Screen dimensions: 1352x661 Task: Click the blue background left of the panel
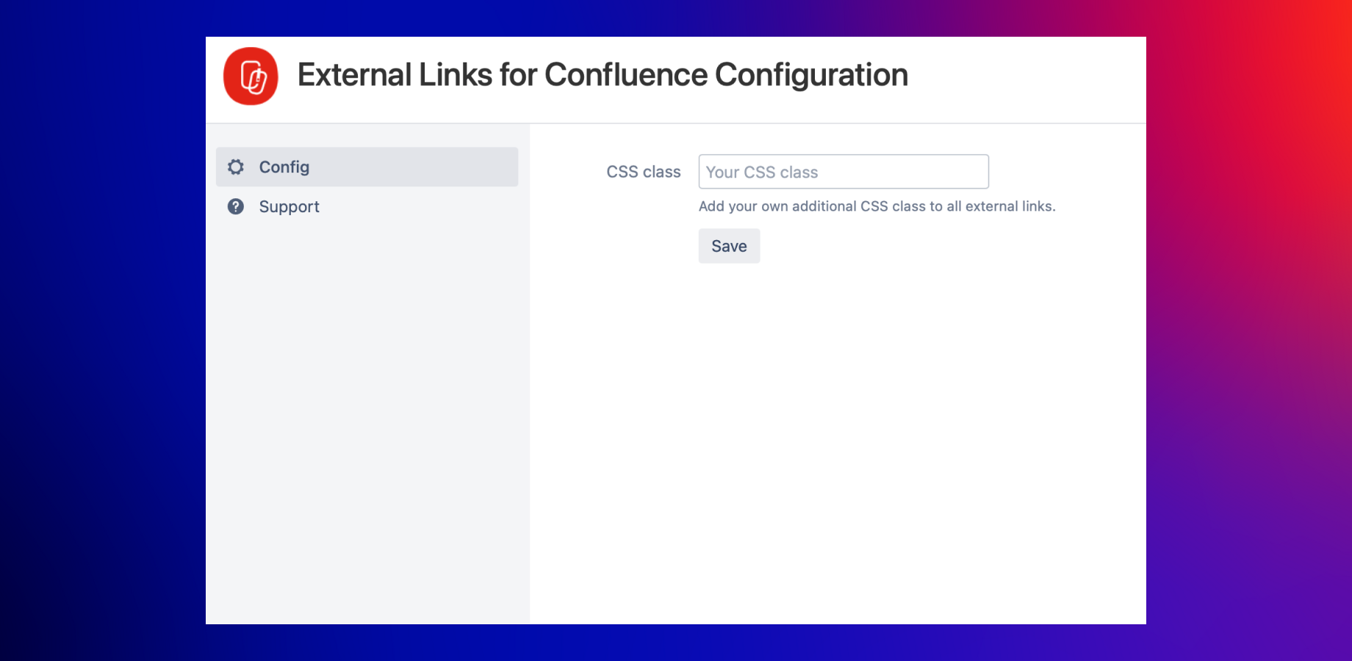[103, 330]
